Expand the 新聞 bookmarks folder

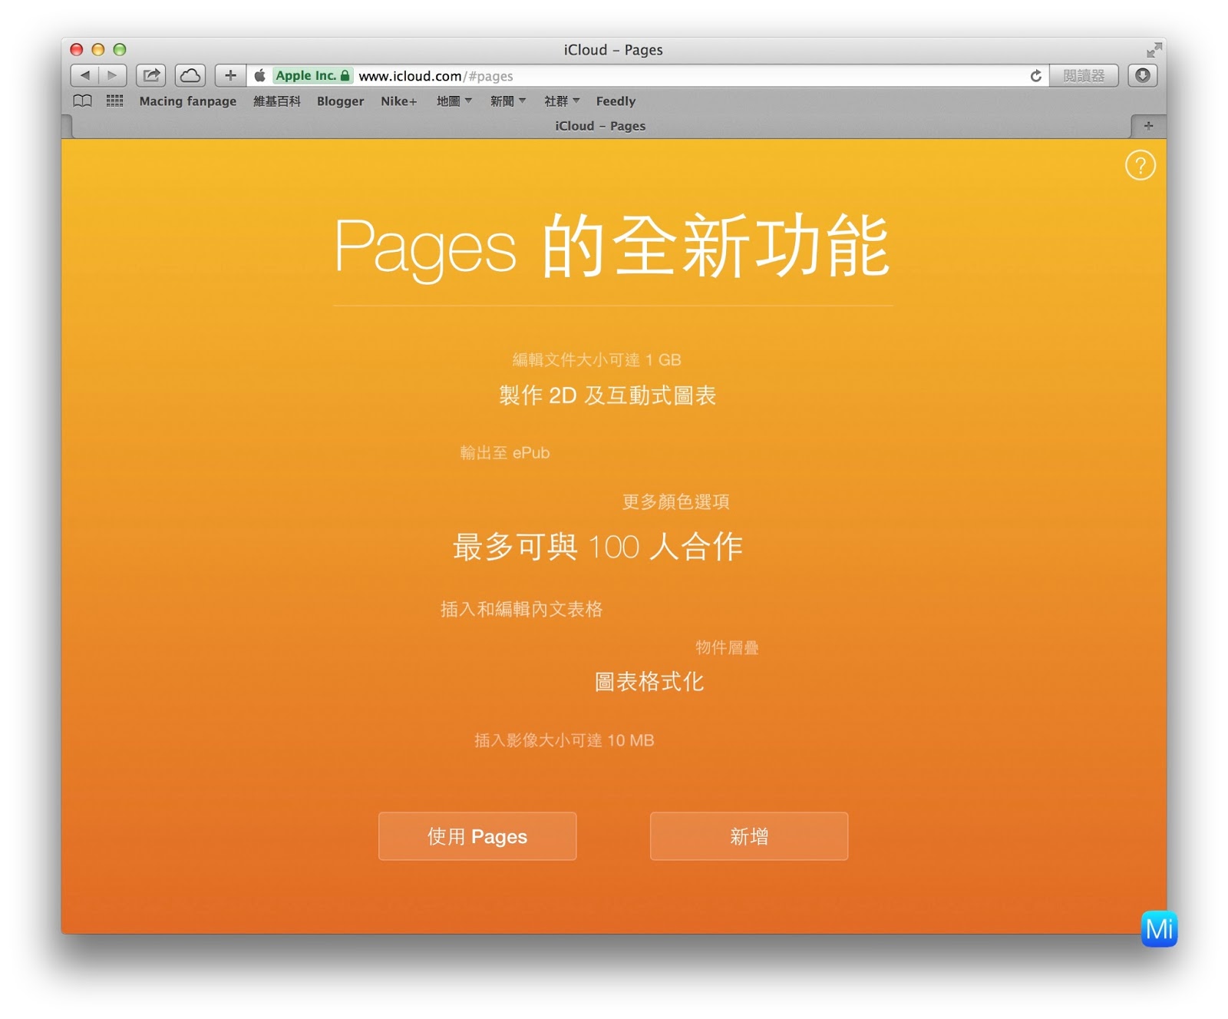pyautogui.click(x=507, y=101)
